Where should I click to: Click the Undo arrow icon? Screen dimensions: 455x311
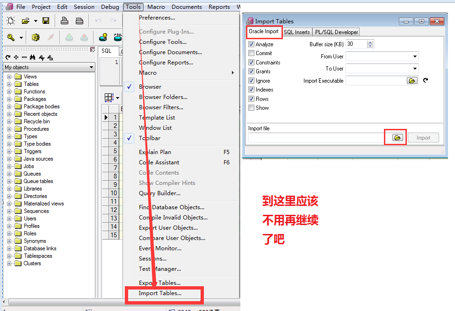point(98,21)
